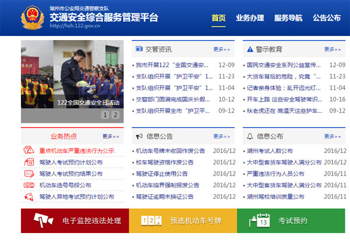Open the 11-04 article 支队组织开展"护卫平安"

[174, 88]
